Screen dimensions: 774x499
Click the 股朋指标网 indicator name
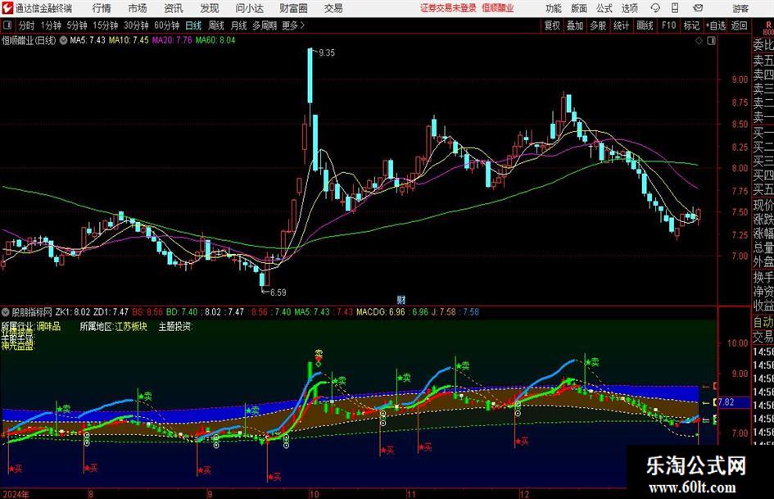[32, 312]
